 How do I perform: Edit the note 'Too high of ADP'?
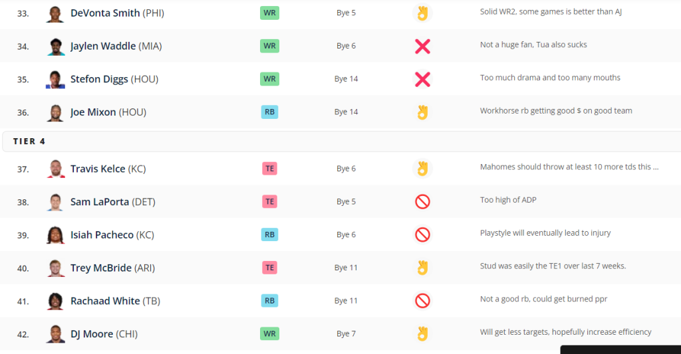pos(508,200)
